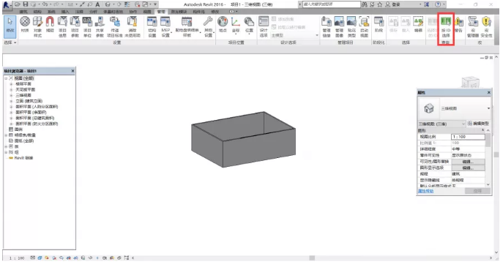Select Sheets (图纸 全部) tree item
This screenshot has height=267, width=503.
tap(24, 140)
